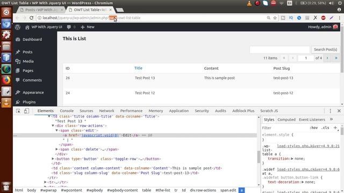Close the DevTools panel
344x193 pixels.
click(x=339, y=111)
